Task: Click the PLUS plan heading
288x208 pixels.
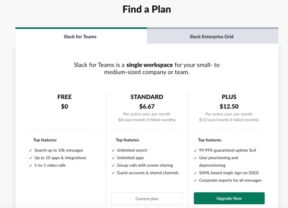Action: pos(229,97)
